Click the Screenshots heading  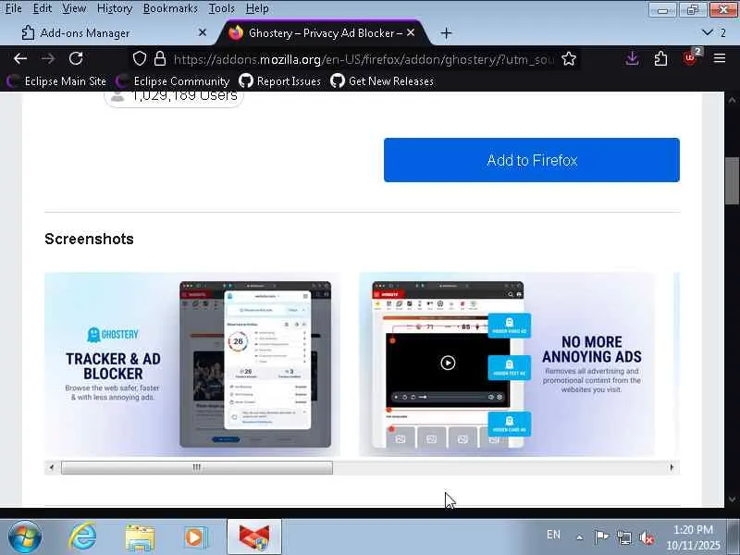coord(89,239)
